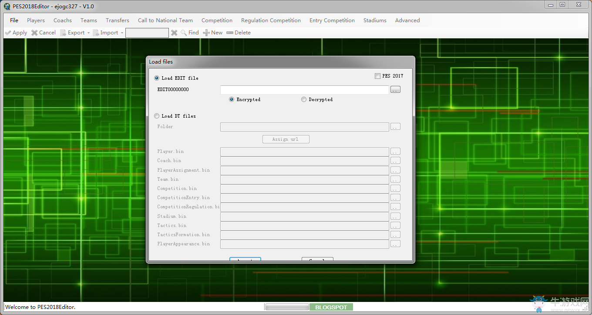
Task: Browse for Tactics.bin file
Action: [395, 226]
